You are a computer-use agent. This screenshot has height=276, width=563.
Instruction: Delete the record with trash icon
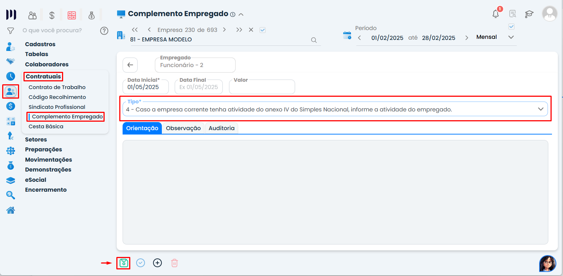click(x=175, y=263)
